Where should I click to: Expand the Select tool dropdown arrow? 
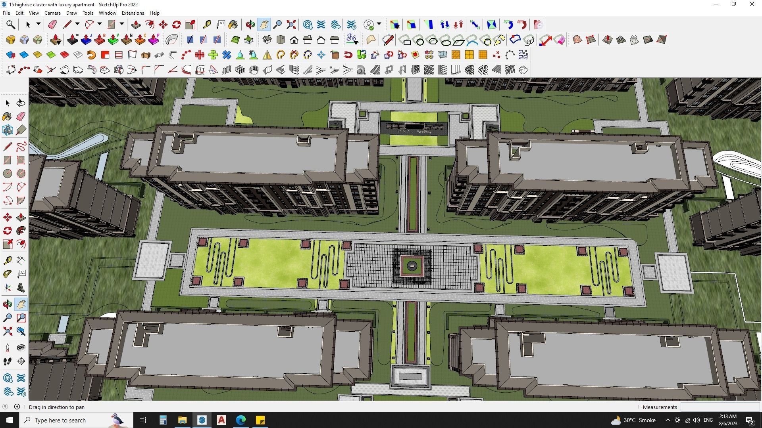(x=38, y=24)
